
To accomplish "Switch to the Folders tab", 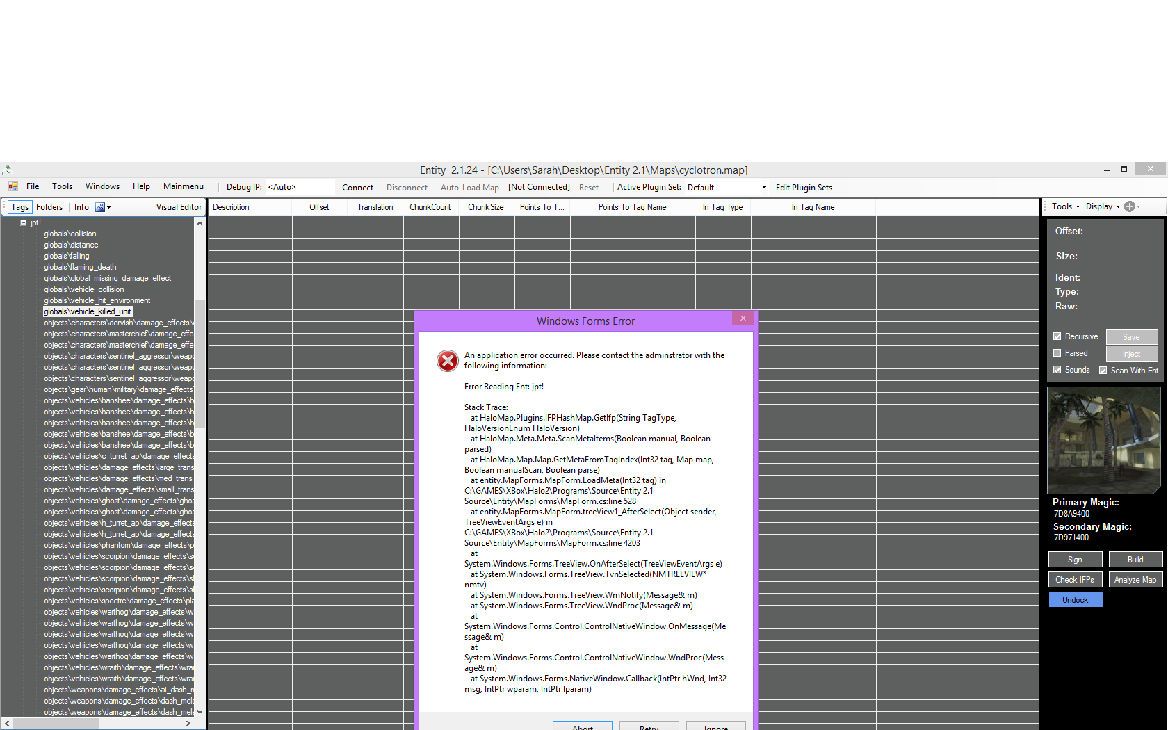I will 49,207.
